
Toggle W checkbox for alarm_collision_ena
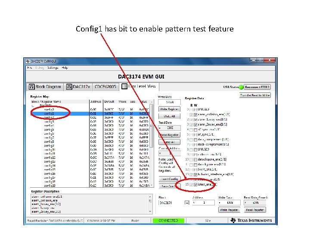195,115
